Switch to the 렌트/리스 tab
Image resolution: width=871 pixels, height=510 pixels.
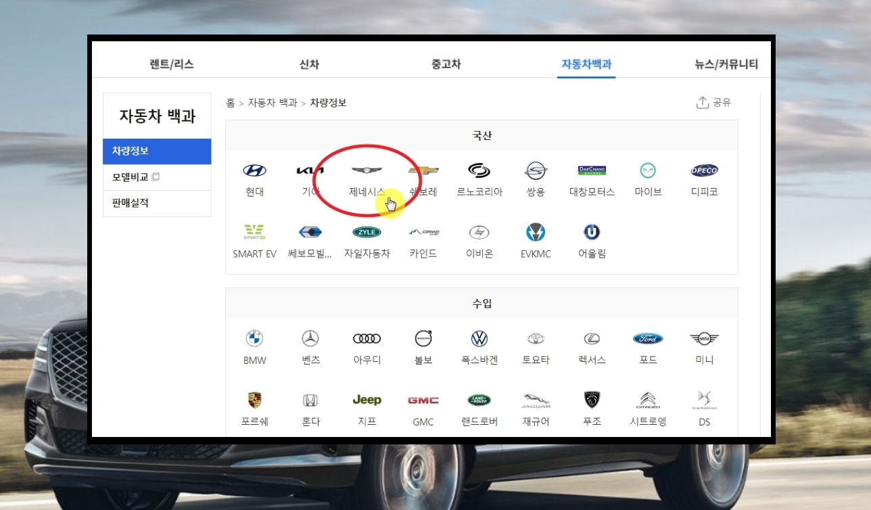[x=172, y=64]
